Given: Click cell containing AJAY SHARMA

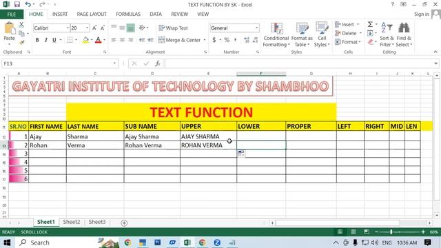Looking at the screenshot, I should pyautogui.click(x=208, y=136).
